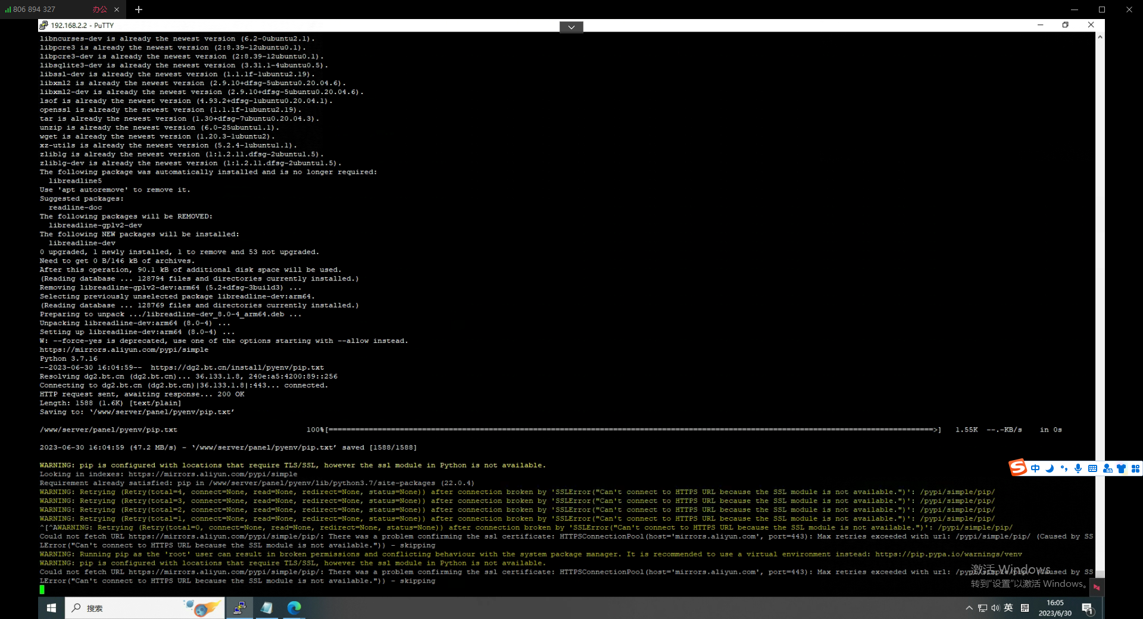The width and height of the screenshot is (1143, 619).
Task: Open the Sogou input method logo
Action: click(x=1017, y=468)
